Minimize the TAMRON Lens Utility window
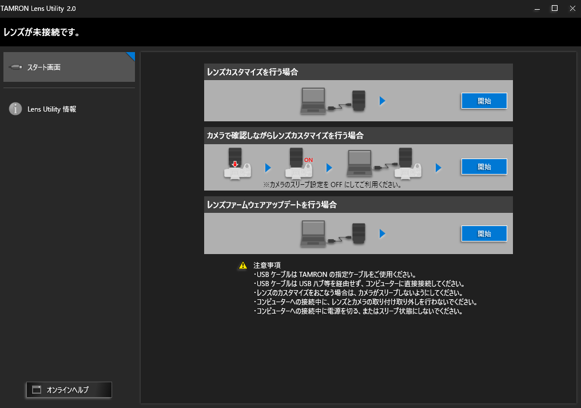The height and width of the screenshot is (408, 581). pyautogui.click(x=537, y=9)
